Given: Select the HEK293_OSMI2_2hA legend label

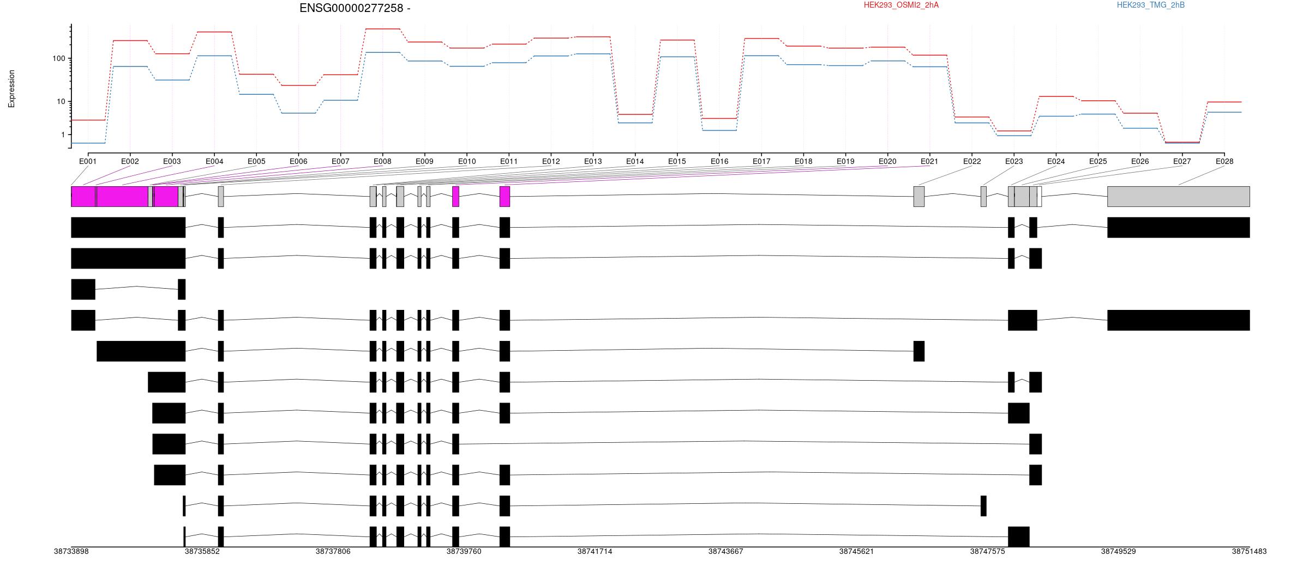Looking at the screenshot, I should [x=901, y=5].
